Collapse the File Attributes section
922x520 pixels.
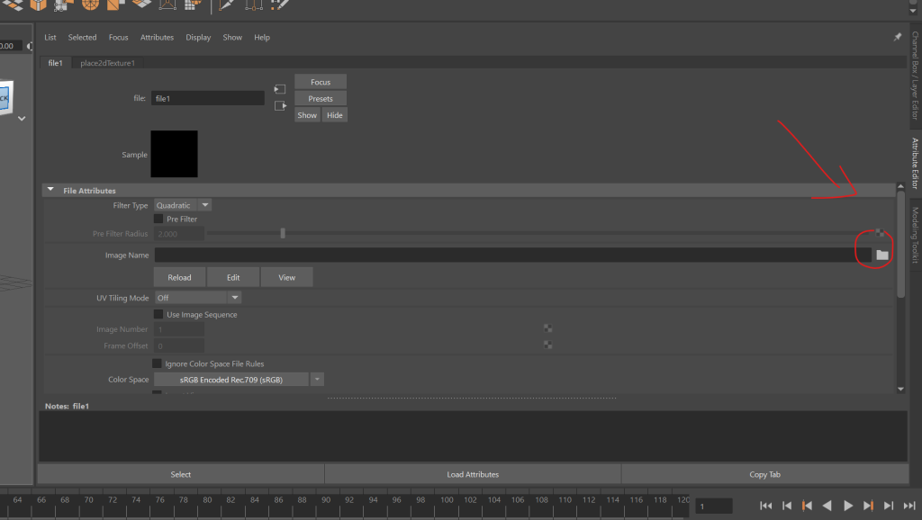click(x=51, y=191)
